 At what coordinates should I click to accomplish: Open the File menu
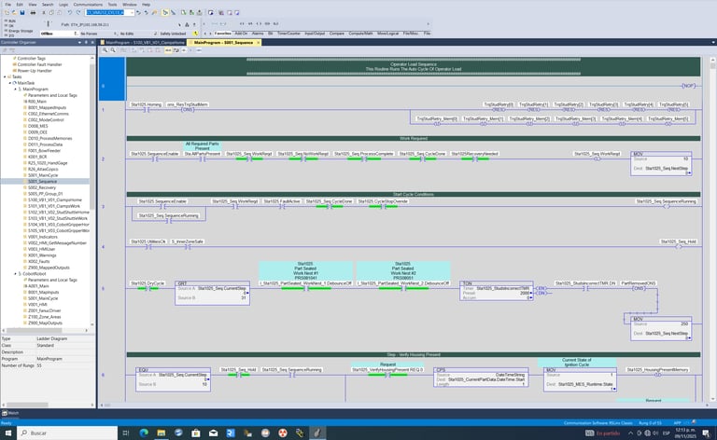(7, 4)
